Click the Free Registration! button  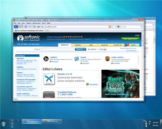[x=130, y=39]
